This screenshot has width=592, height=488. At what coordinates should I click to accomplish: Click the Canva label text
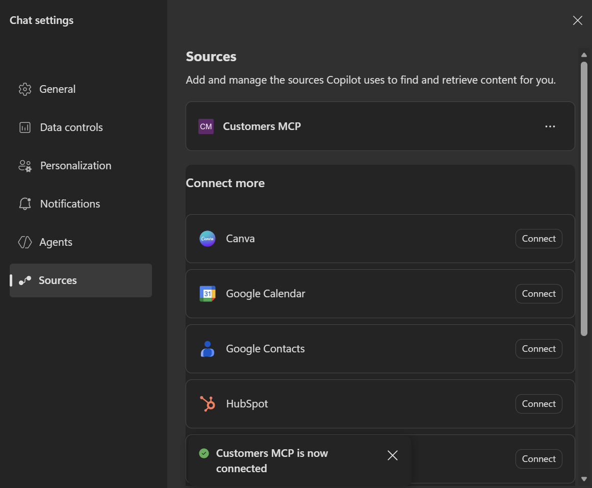[241, 239]
